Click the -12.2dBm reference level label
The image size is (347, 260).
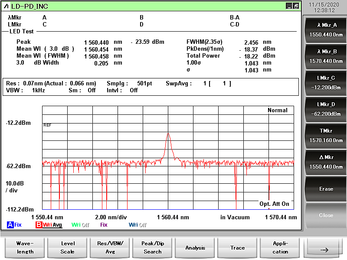point(18,123)
